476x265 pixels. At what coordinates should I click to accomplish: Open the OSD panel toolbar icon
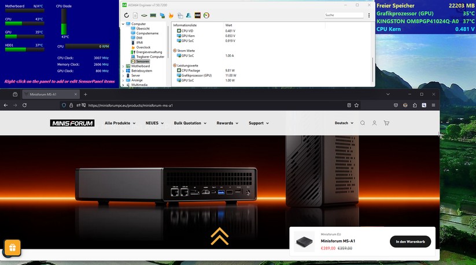pos(198,15)
